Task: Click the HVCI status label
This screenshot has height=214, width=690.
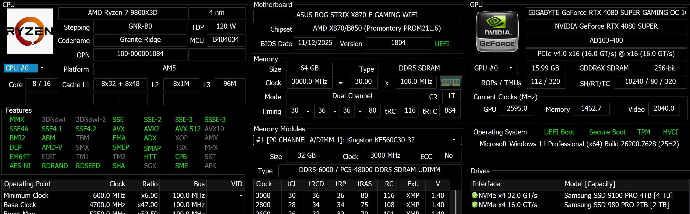Action: [670, 132]
